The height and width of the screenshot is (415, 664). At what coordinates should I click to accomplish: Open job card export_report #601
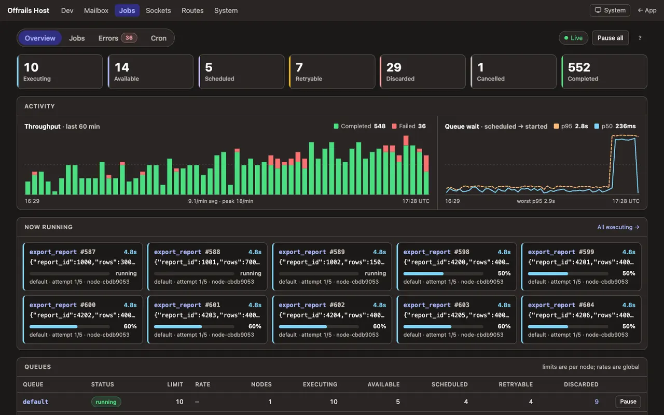[x=208, y=320]
